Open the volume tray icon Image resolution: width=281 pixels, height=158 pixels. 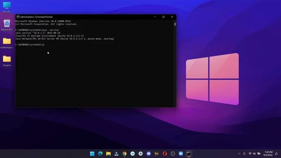(x=254, y=154)
